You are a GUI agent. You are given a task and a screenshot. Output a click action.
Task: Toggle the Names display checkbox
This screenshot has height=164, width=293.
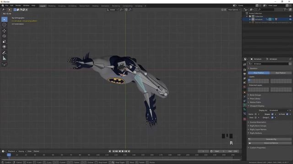[x=255, y=114]
